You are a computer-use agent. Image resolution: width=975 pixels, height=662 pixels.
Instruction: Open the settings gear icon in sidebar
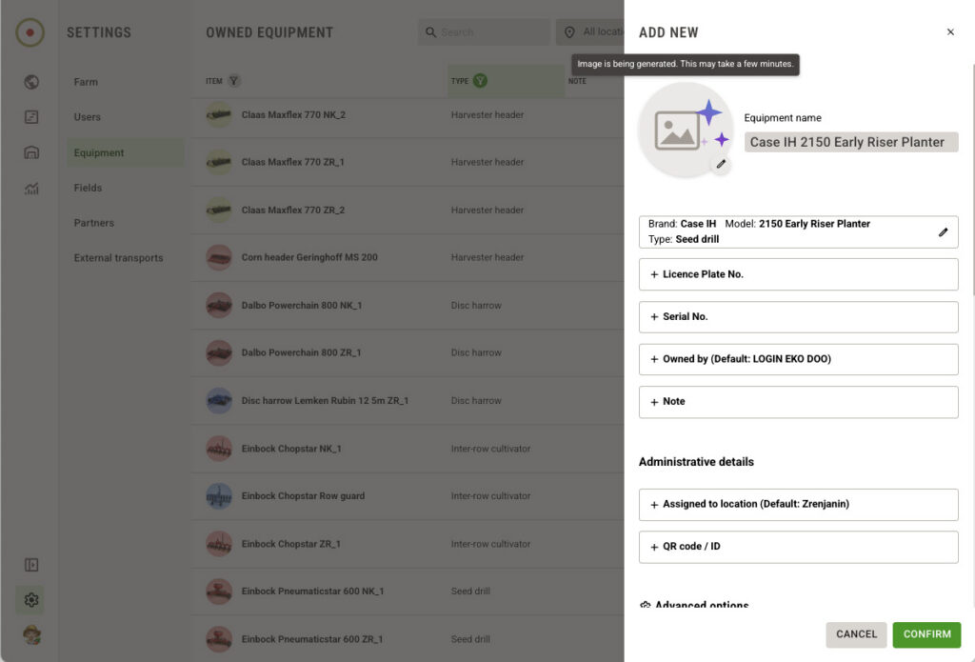(31, 600)
